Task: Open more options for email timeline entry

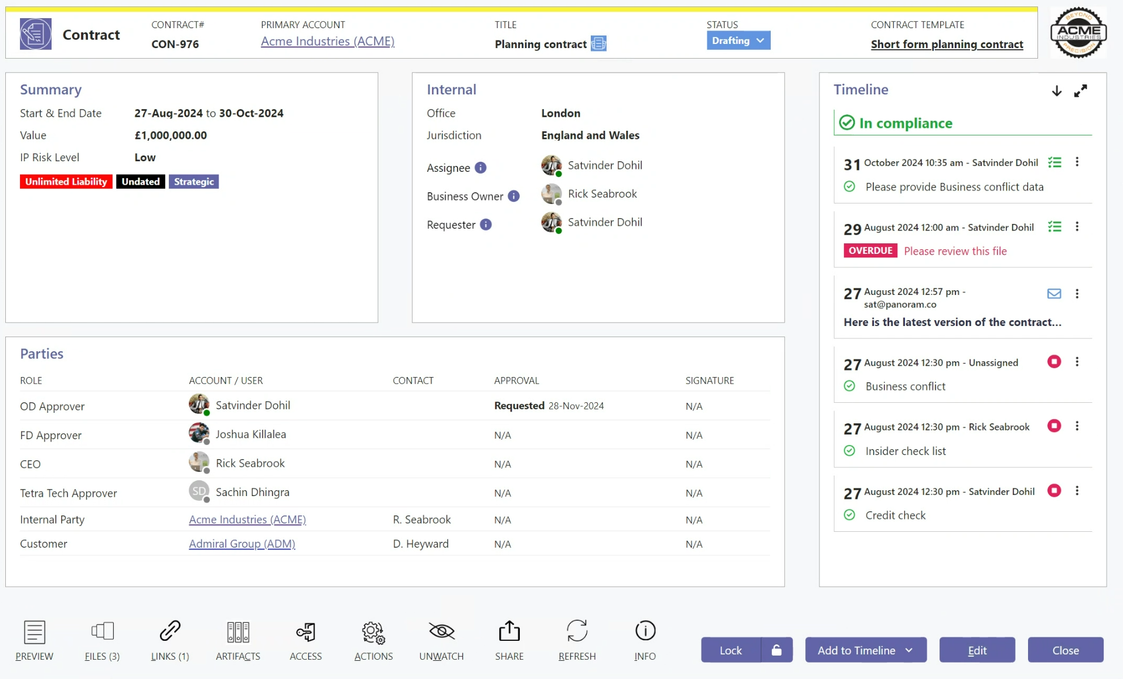Action: [1077, 294]
